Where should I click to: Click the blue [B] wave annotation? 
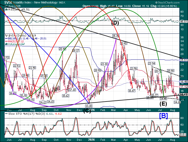pos(164,116)
